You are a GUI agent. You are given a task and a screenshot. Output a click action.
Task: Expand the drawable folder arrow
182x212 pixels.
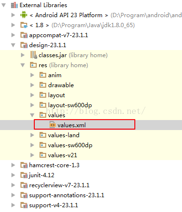pos(32,85)
